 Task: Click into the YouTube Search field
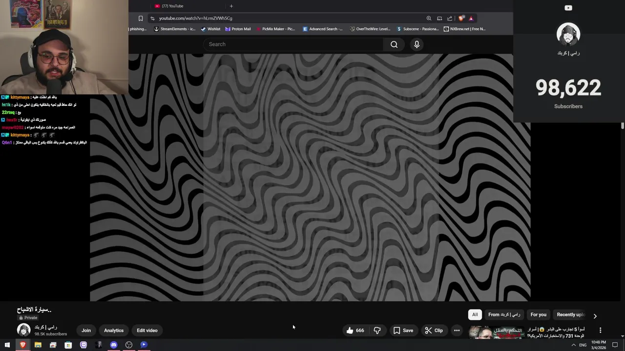click(293, 44)
